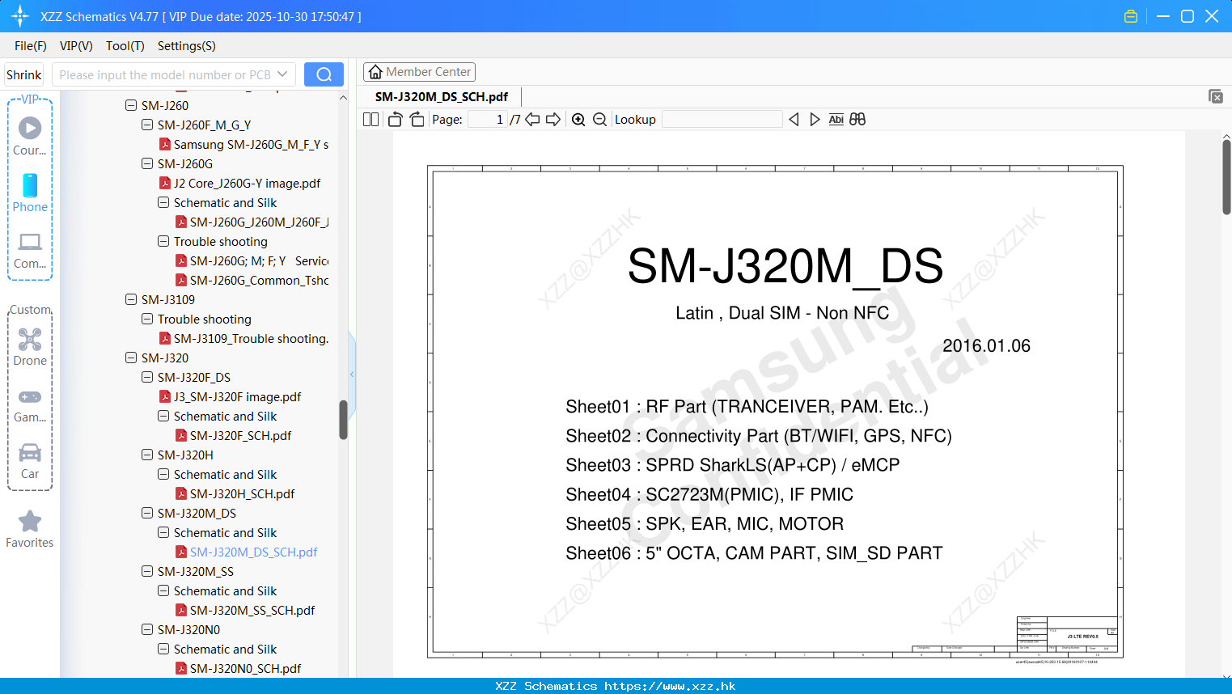Open the yellow toolbox icon in title bar

(x=1131, y=16)
